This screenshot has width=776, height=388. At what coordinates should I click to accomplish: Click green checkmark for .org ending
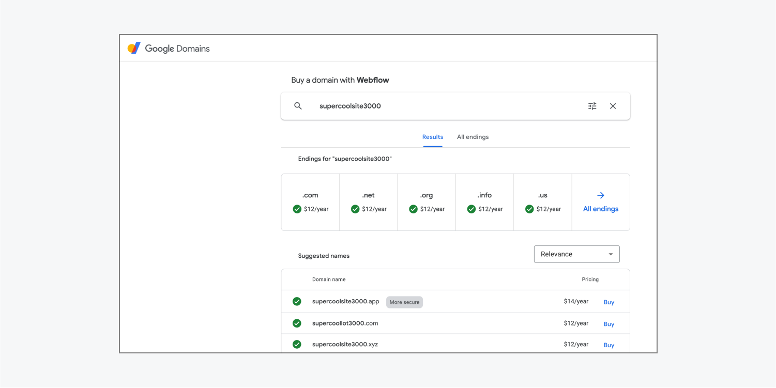click(x=413, y=209)
